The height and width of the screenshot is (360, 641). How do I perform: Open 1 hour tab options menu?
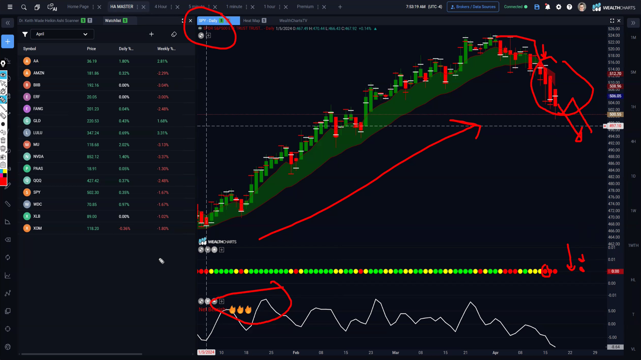pos(280,7)
